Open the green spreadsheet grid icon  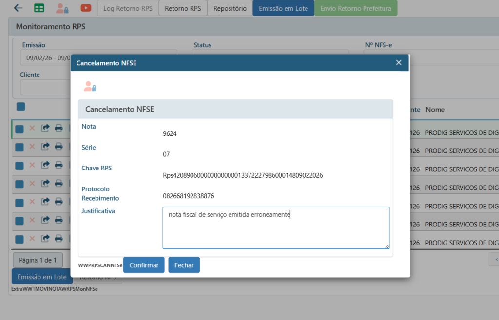(39, 8)
